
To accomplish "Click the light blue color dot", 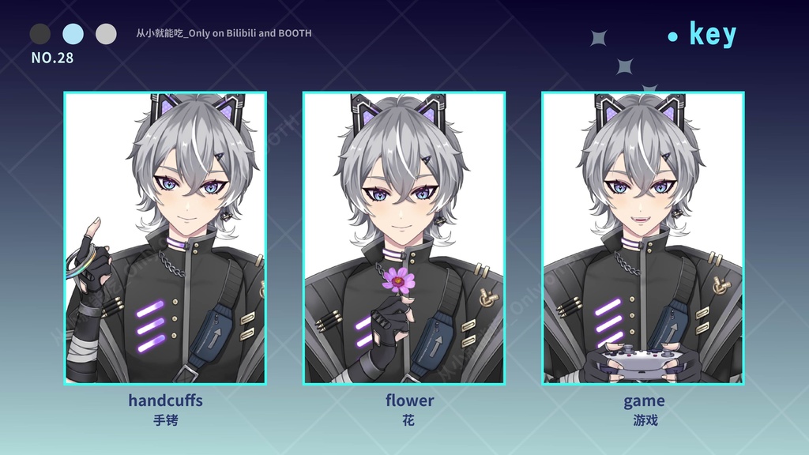I will (73, 34).
